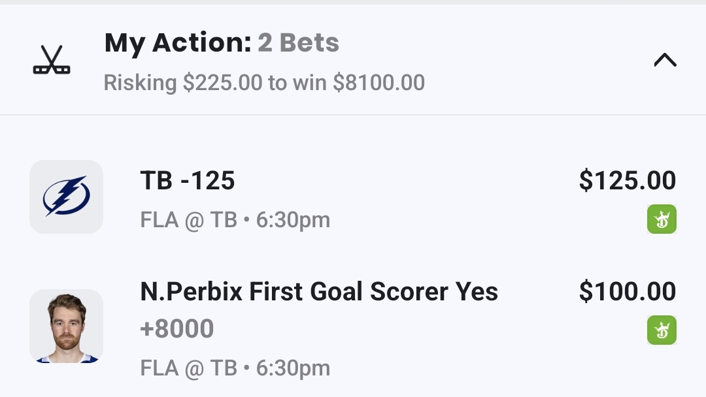Tap the $125.00 wager amount
The width and height of the screenshot is (706, 397).
627,181
